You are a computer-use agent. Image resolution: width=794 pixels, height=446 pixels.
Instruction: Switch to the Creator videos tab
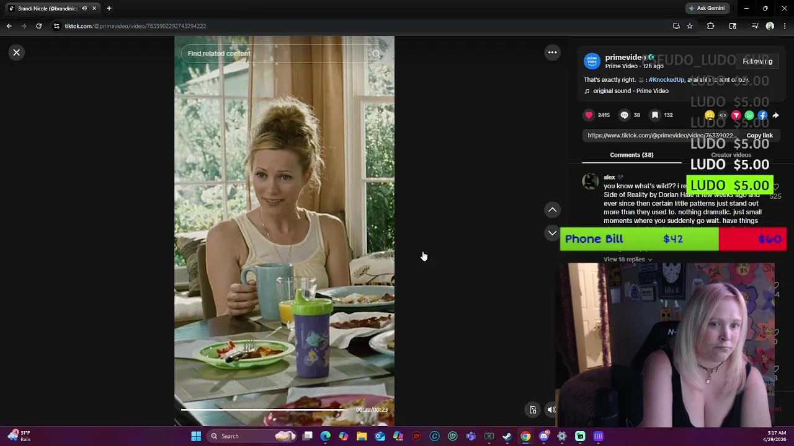pos(731,155)
